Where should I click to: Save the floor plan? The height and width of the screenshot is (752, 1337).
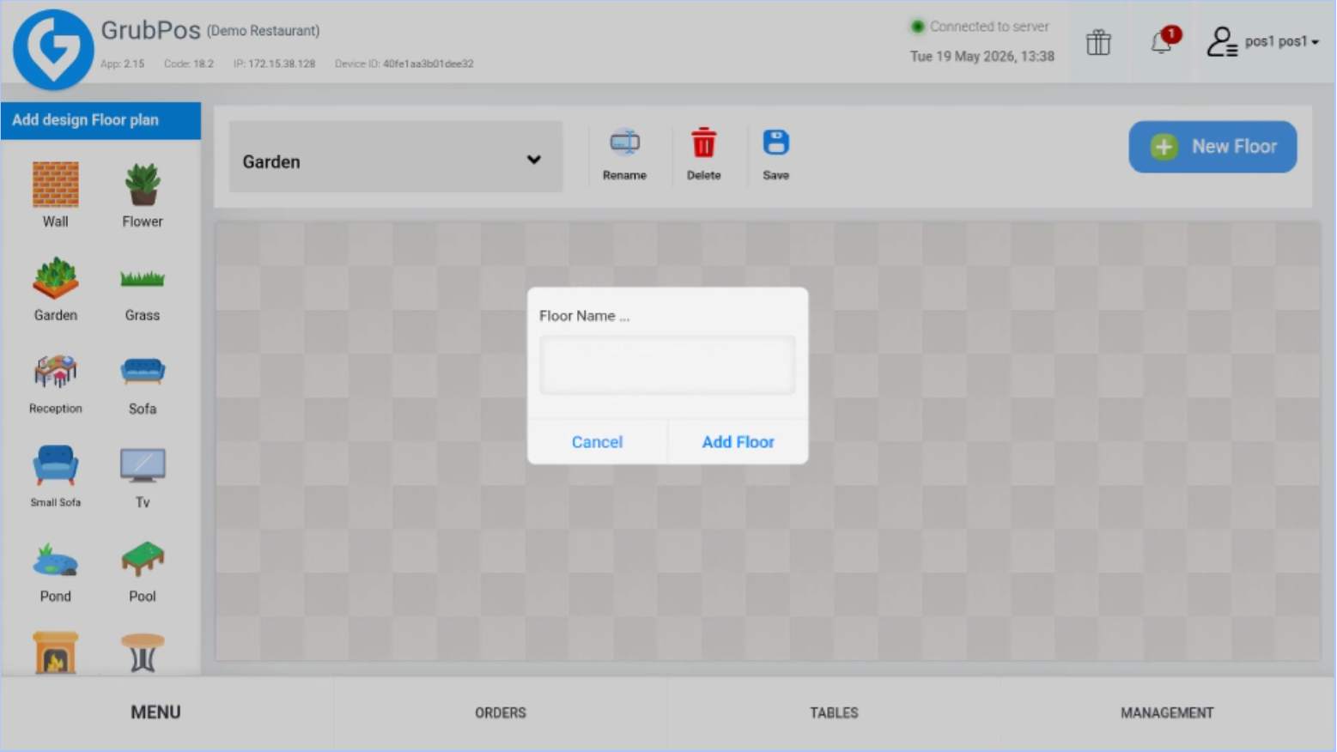point(776,155)
